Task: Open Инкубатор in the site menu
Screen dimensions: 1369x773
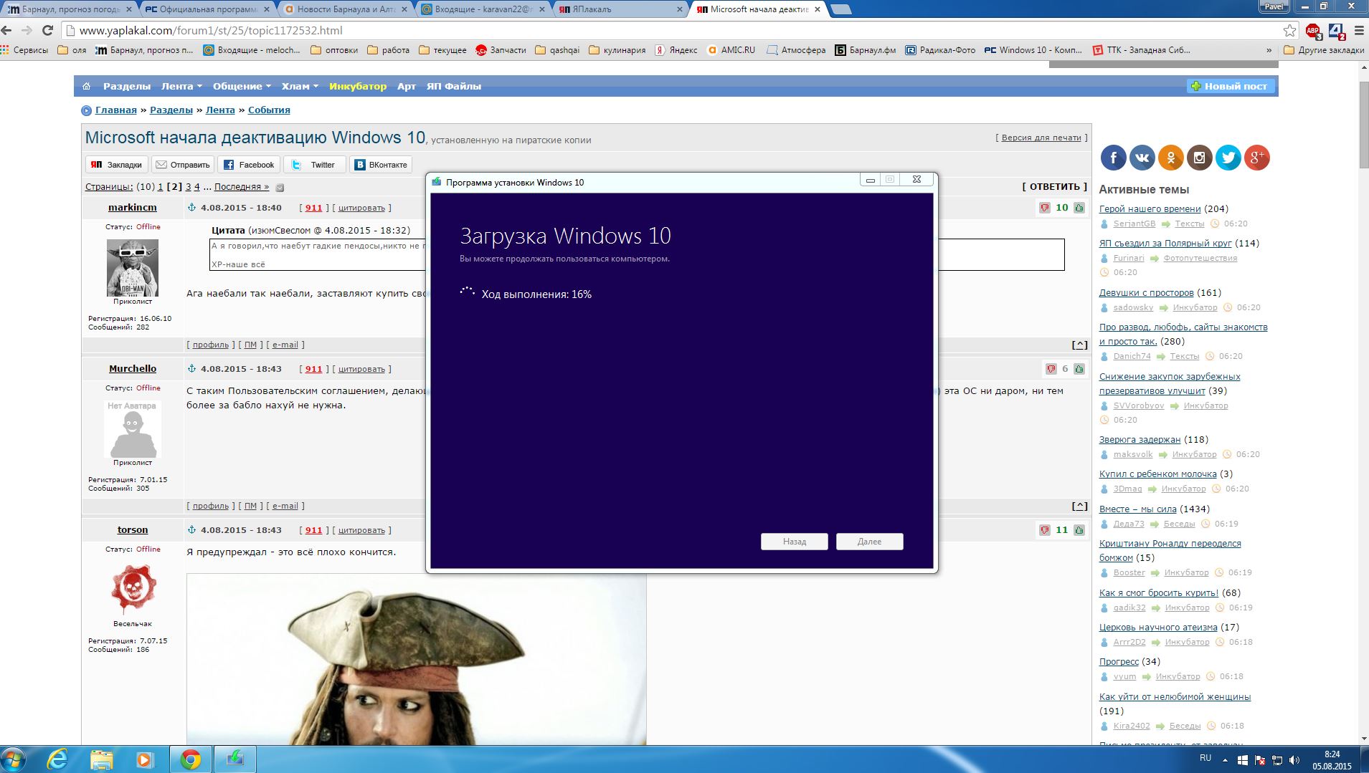Action: coord(358,86)
